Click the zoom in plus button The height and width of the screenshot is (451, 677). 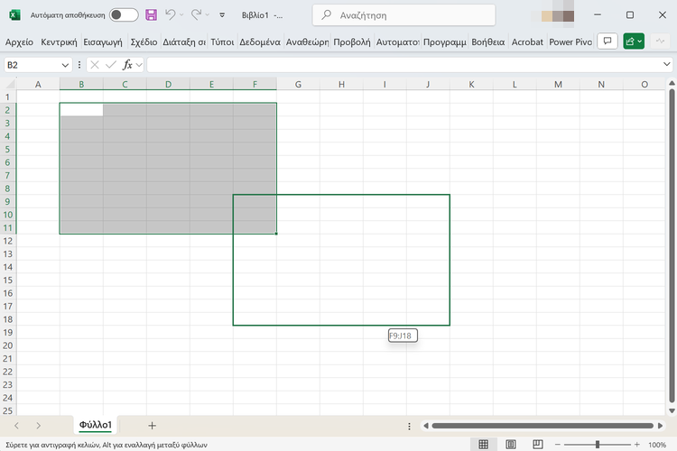coord(637,445)
